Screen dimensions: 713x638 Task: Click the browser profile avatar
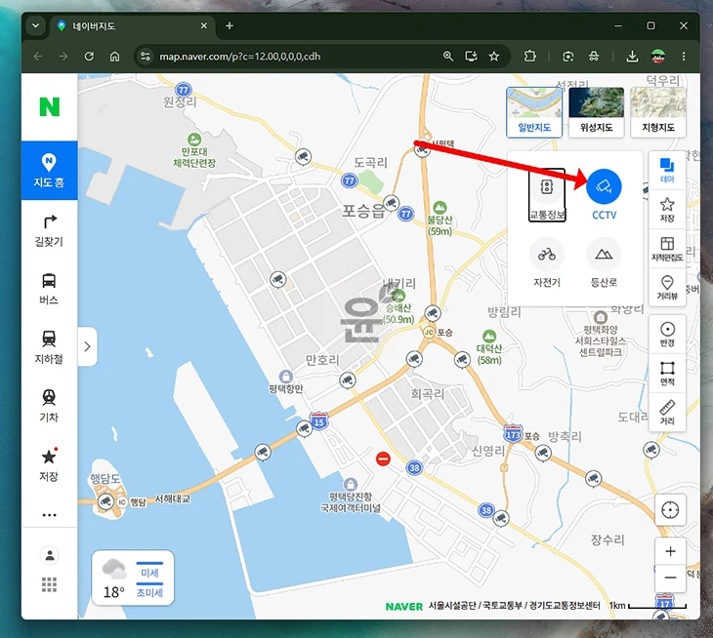(x=657, y=57)
